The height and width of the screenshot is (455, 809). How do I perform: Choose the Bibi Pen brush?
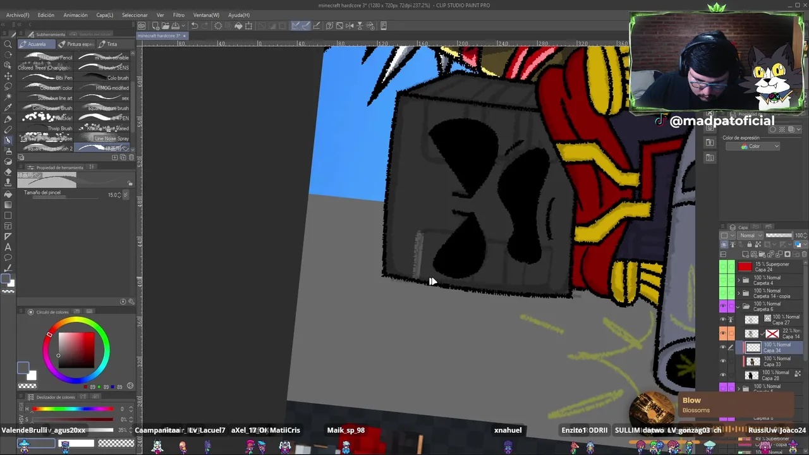(47, 78)
